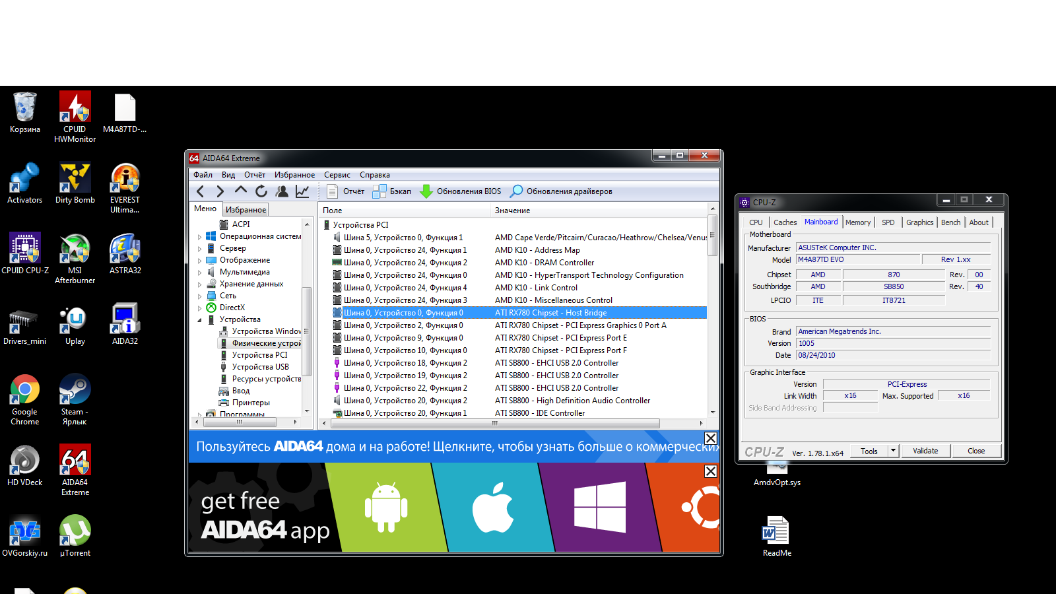Select the EVEREST Ultimate desktop icon

click(125, 188)
